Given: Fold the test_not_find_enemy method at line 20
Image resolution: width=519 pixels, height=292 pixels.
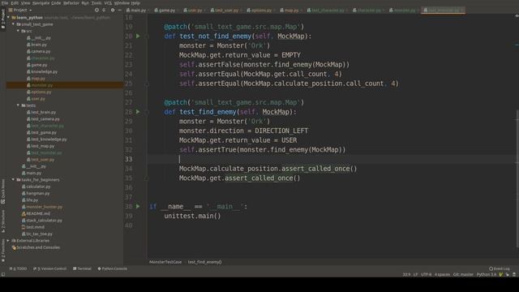Looking at the screenshot, I should coord(146,36).
